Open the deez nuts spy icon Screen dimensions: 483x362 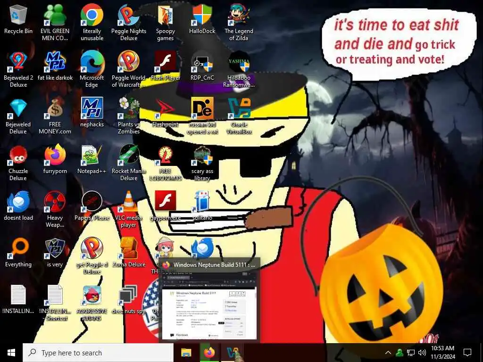128,296
